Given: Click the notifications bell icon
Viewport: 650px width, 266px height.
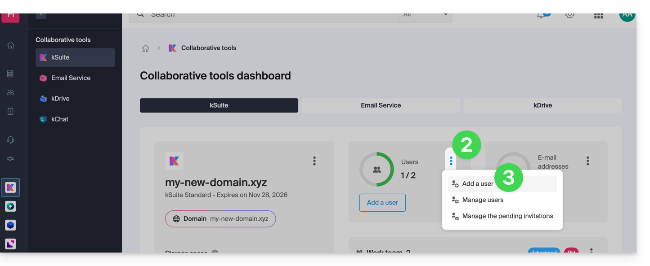Looking at the screenshot, I should 541,16.
